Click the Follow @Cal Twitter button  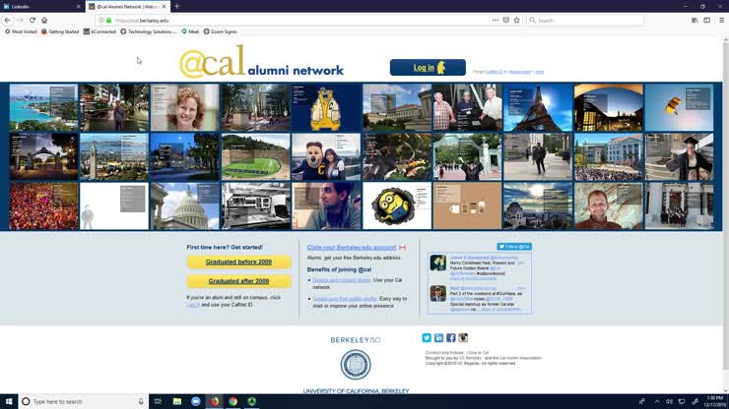pos(514,247)
